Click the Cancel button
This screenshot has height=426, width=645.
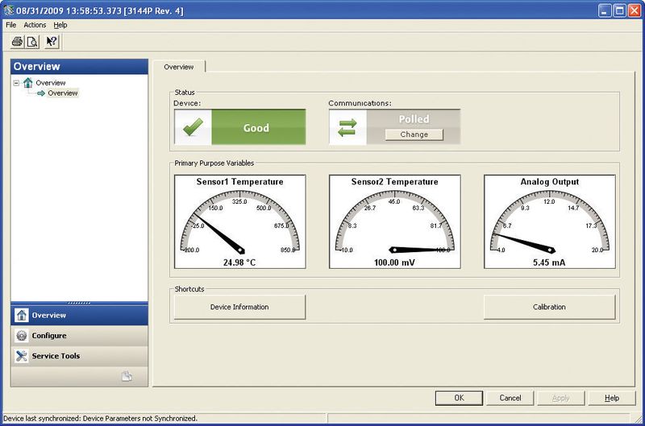[510, 398]
